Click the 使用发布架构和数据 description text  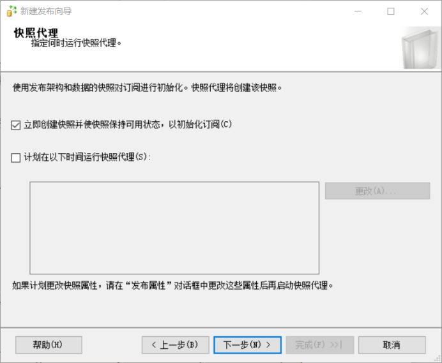(x=147, y=87)
